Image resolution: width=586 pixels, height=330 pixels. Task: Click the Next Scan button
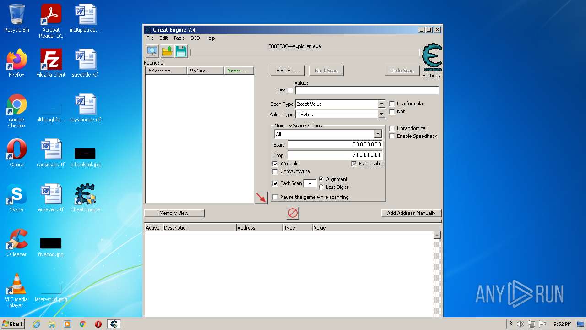[x=326, y=71]
